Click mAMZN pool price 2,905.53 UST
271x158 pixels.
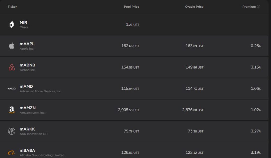point(129,110)
